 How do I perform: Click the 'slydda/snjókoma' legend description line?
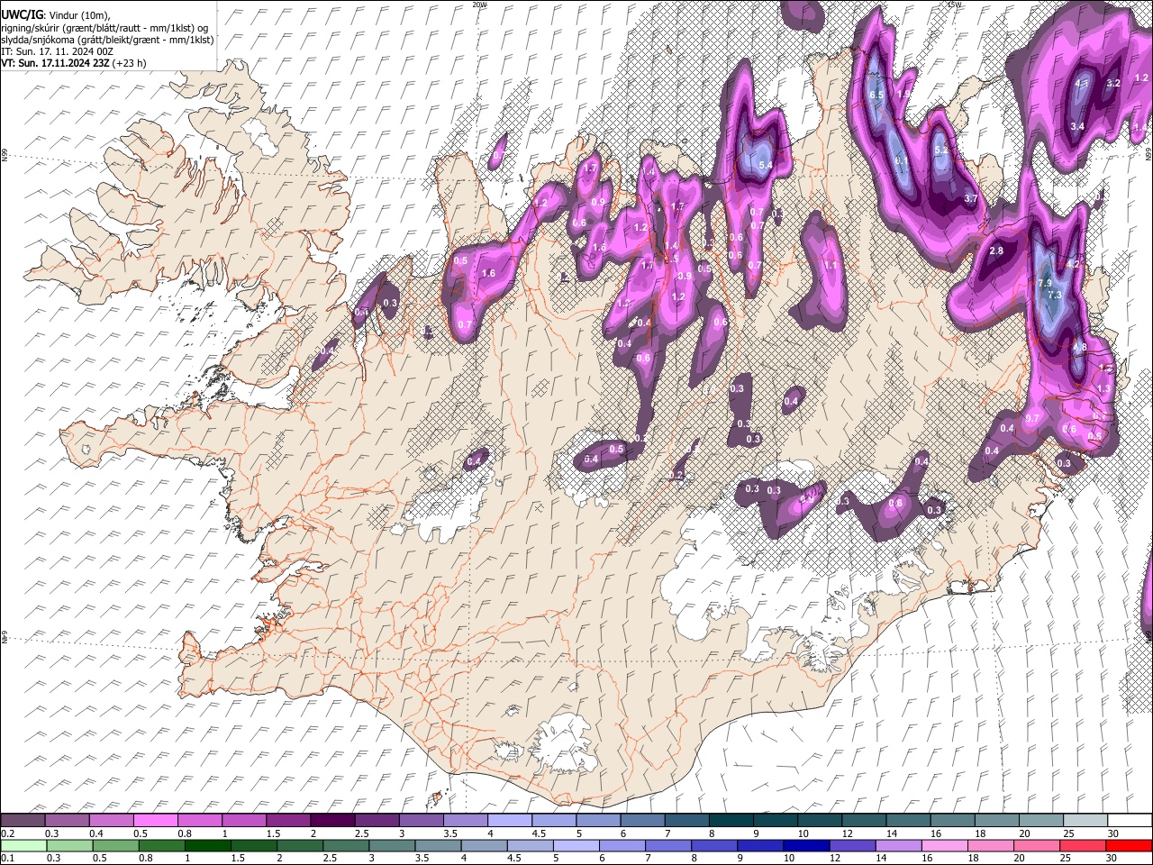(107, 40)
